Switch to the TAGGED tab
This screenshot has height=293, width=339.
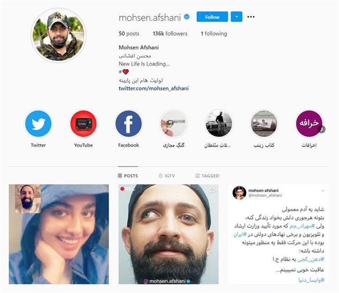tap(207, 176)
